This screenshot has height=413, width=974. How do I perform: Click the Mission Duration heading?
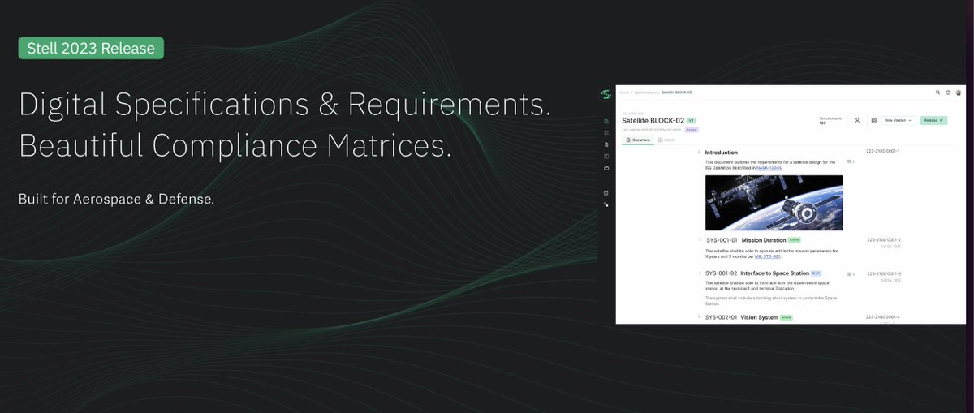764,240
